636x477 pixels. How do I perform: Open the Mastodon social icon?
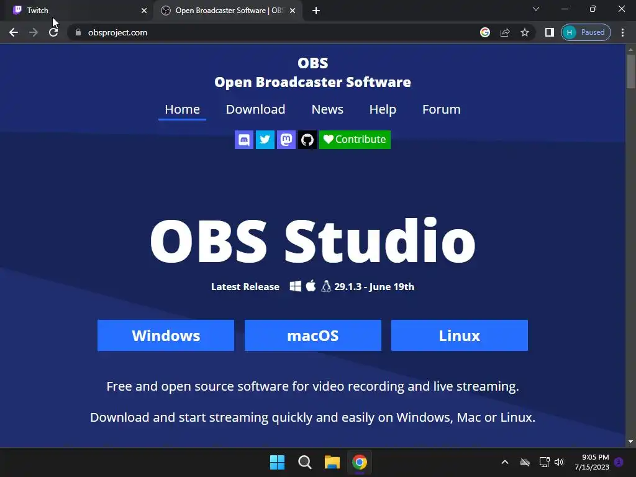pyautogui.click(x=286, y=140)
